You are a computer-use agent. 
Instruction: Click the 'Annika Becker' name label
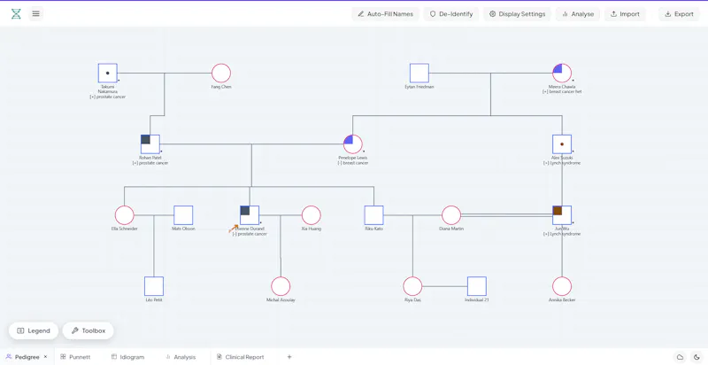[562, 300]
